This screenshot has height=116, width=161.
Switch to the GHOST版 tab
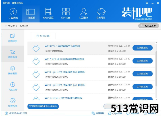[43, 36]
